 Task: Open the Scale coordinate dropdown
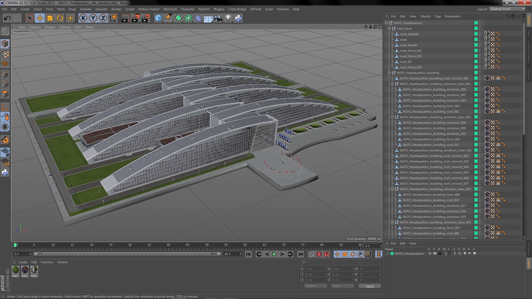point(342,286)
